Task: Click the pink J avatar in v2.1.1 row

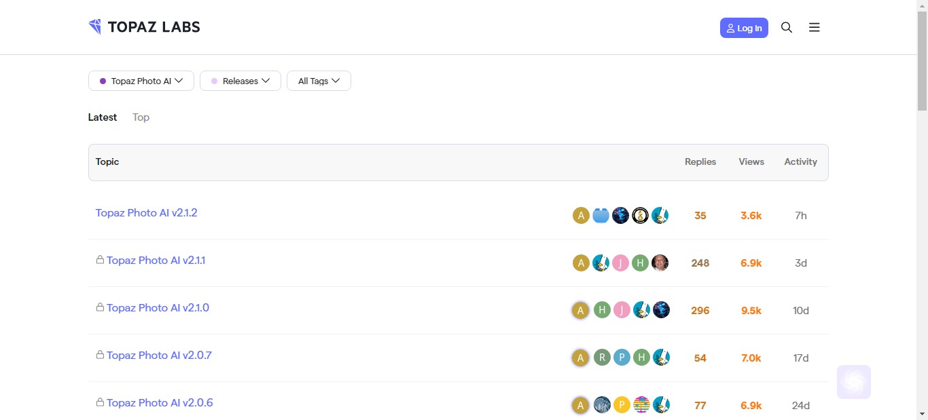Action: 620,263
